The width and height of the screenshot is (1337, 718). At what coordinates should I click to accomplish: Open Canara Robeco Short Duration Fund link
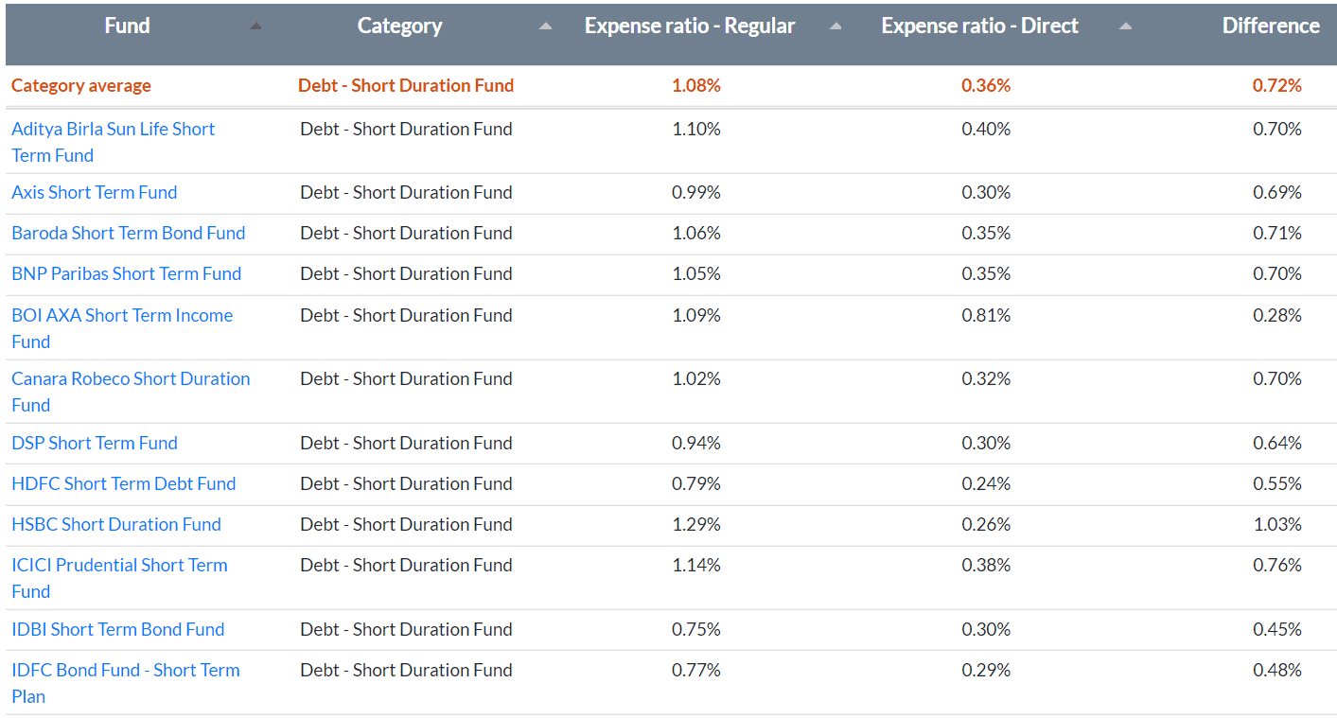[x=131, y=392]
